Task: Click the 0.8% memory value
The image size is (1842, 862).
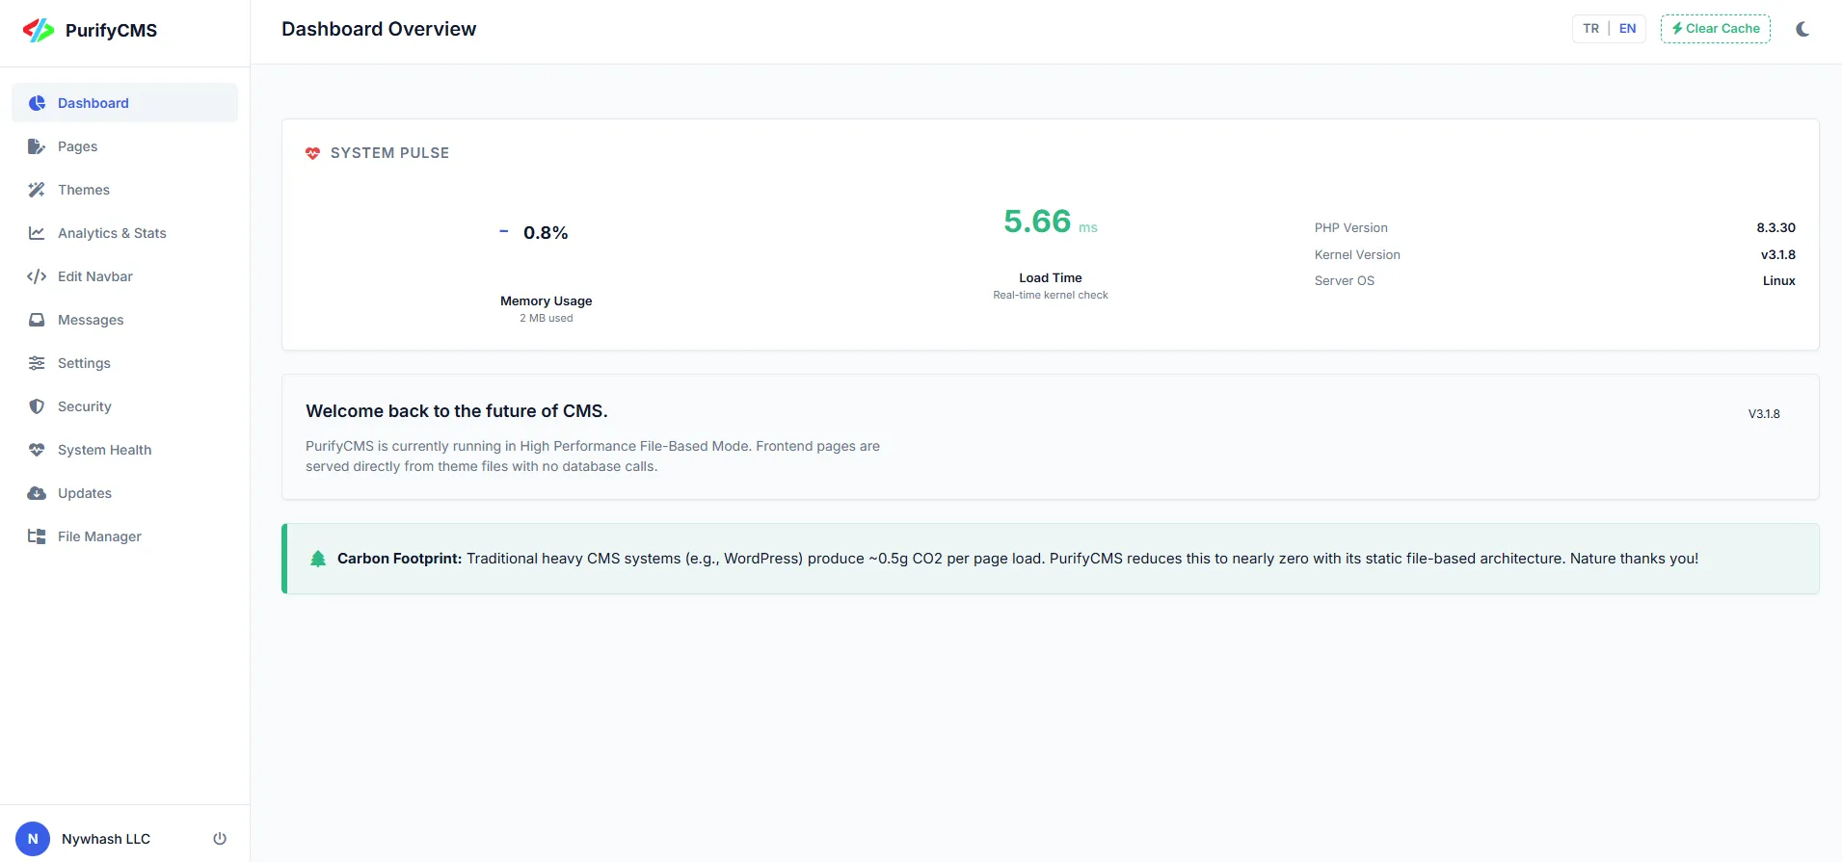Action: pyautogui.click(x=546, y=233)
